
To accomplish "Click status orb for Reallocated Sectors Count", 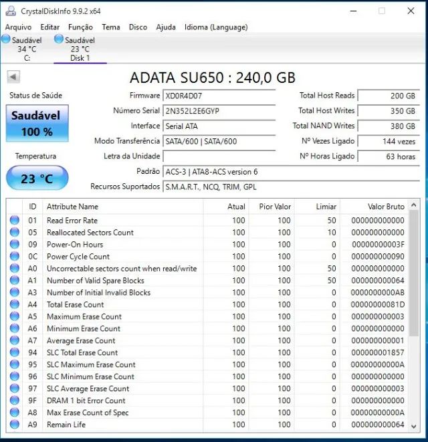I will click(x=15, y=232).
